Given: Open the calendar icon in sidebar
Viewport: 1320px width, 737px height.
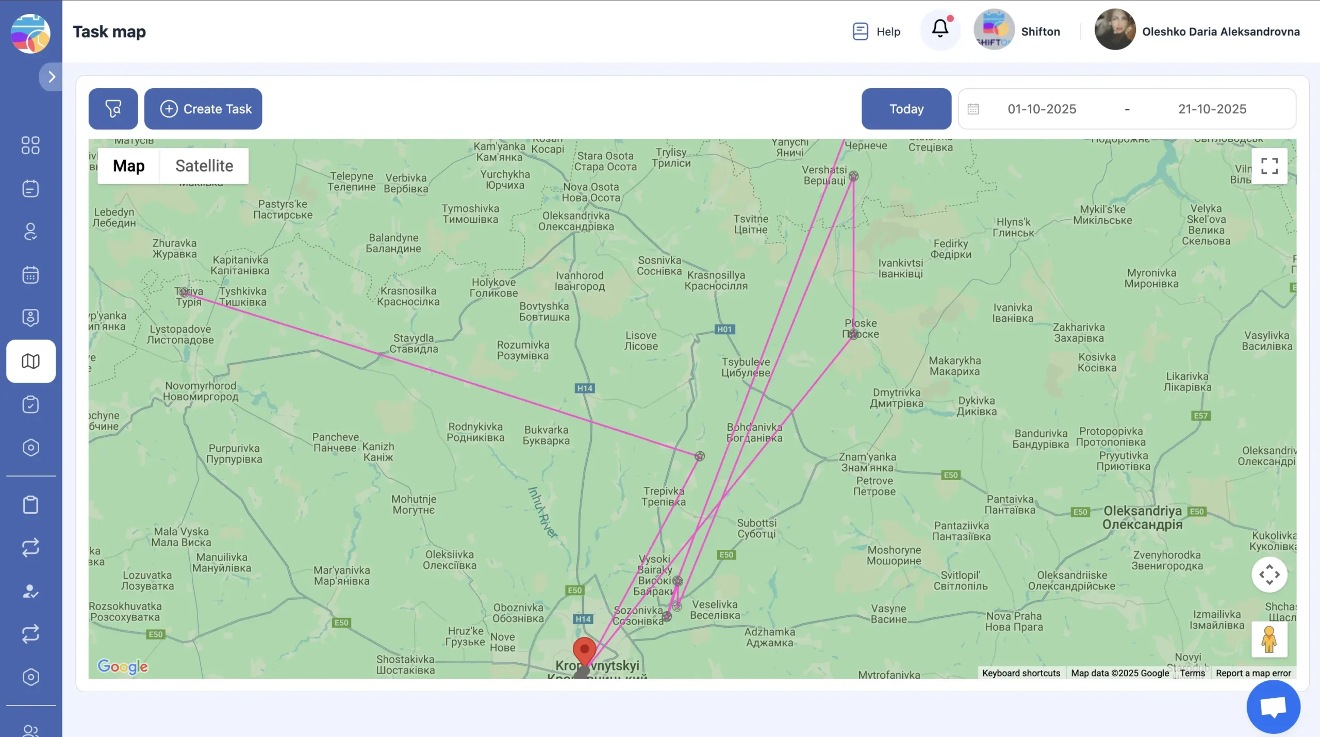Looking at the screenshot, I should [x=30, y=275].
